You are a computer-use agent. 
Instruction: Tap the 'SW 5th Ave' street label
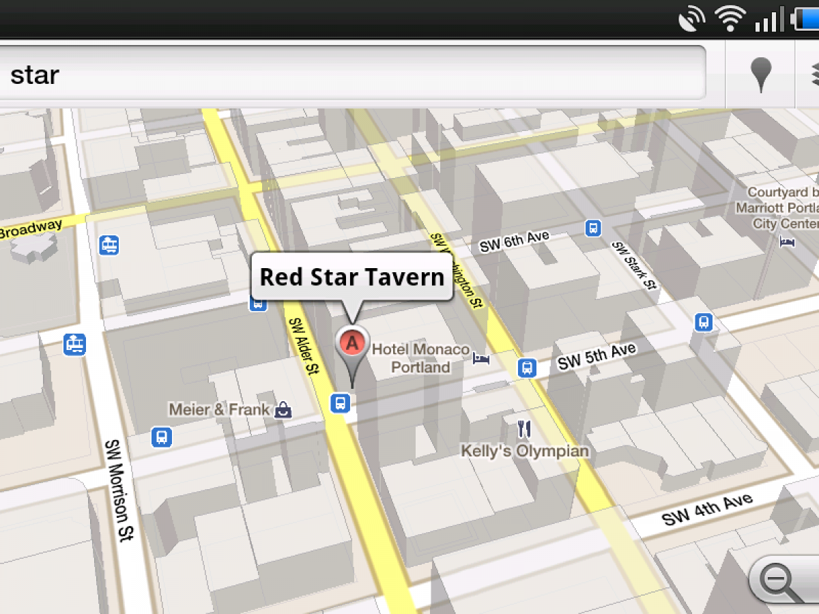point(597,357)
